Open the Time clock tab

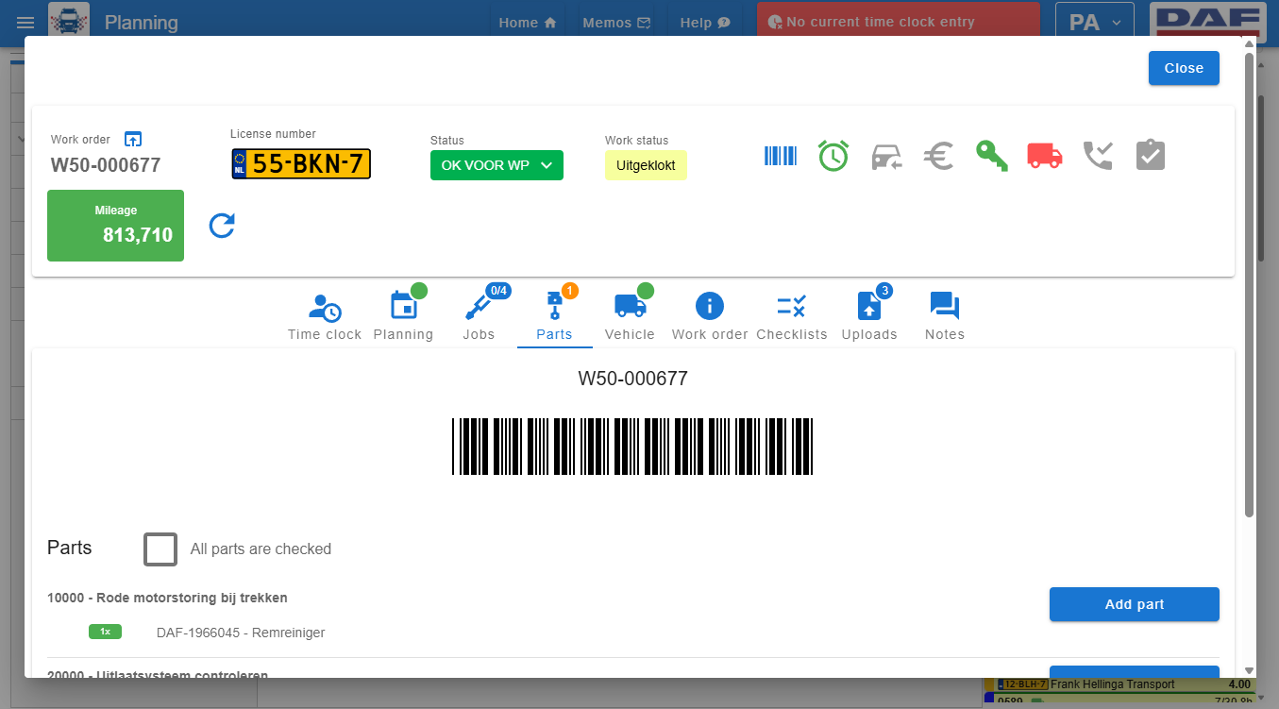point(325,317)
